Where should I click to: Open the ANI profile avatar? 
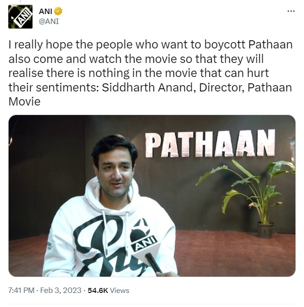pyautogui.click(x=20, y=17)
